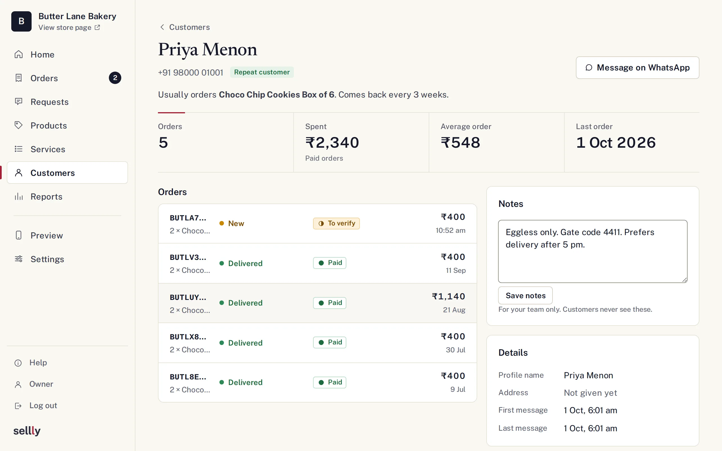
Task: Click the Services list icon
Action: [19, 149]
